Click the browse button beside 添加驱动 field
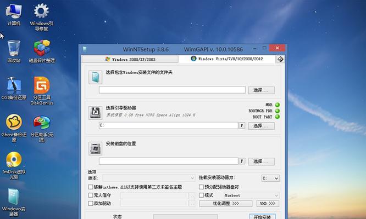The width and height of the screenshot is (366, 219). [x=192, y=204]
